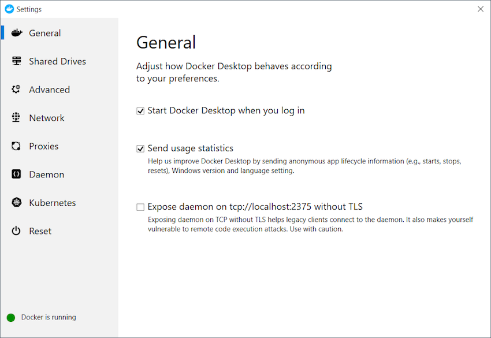Screen dimensions: 491x338
Task: Click the Kubernetes helm wheel icon
Action: [x=17, y=202]
